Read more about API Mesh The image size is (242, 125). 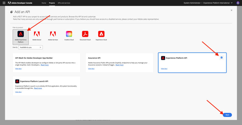45,65
